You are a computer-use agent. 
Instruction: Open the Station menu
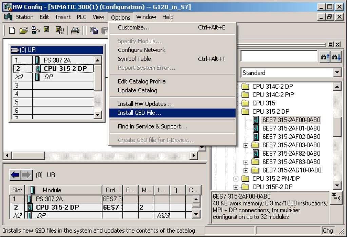24,17
